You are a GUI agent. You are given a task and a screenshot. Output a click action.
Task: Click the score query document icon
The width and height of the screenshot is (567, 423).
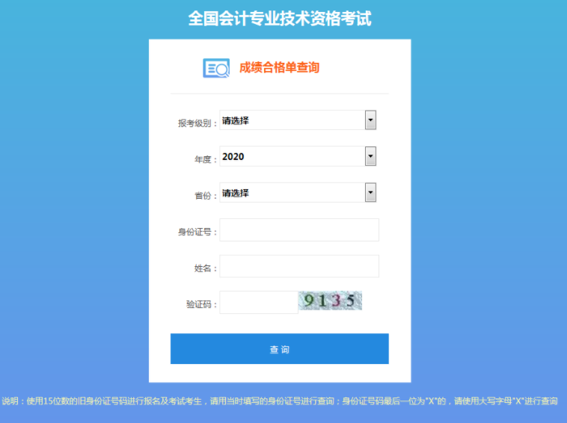click(x=216, y=68)
